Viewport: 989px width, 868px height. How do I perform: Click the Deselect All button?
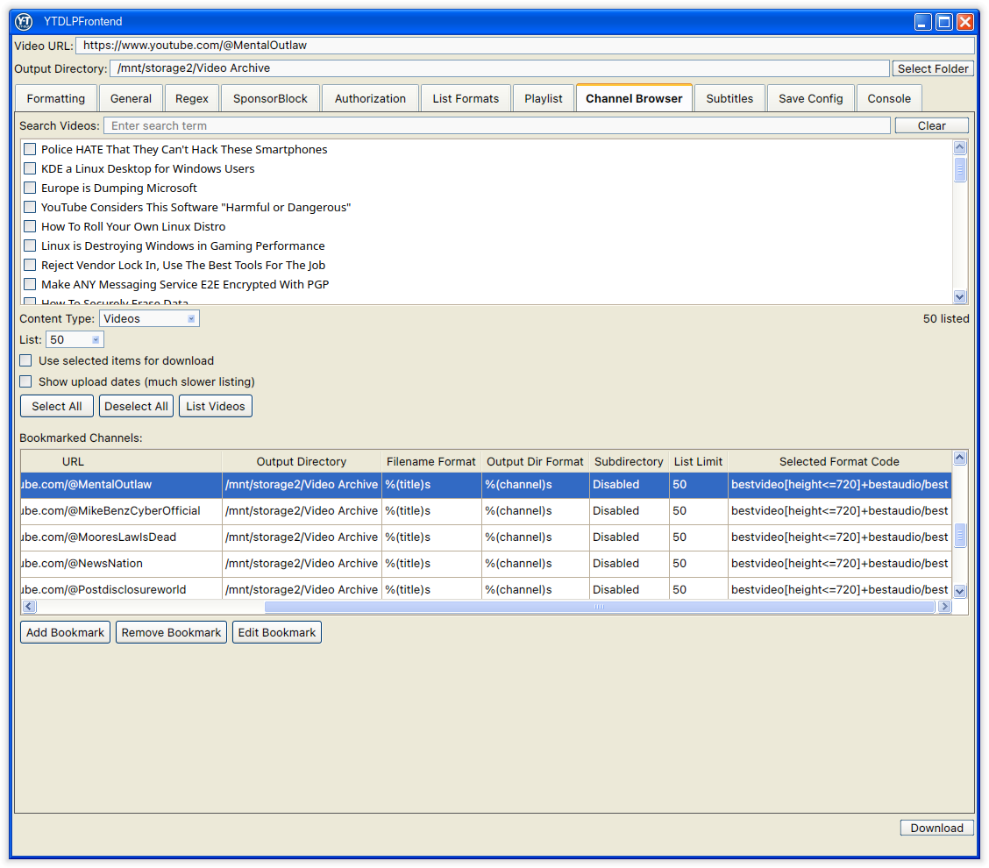tap(136, 406)
